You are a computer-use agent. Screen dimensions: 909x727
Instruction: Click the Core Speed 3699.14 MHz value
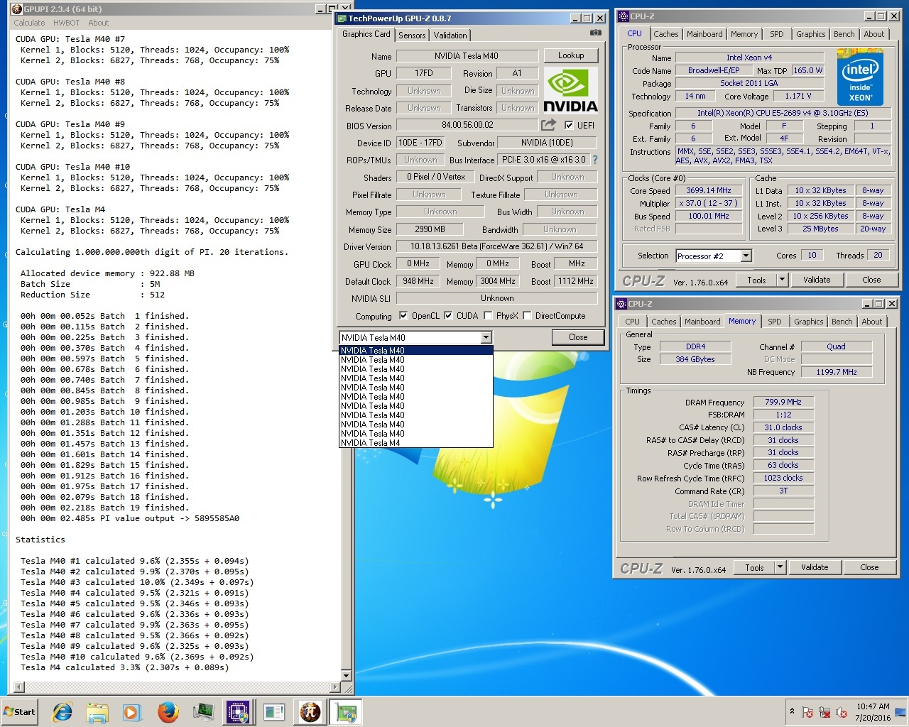(x=708, y=190)
